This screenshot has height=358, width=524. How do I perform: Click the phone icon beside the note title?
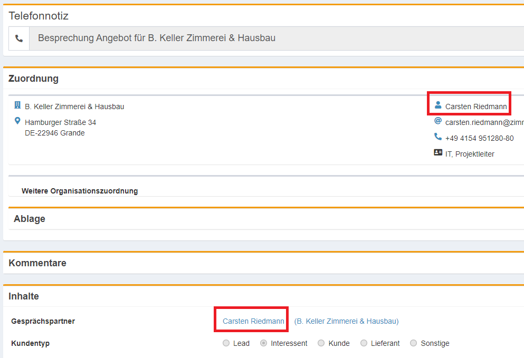(x=19, y=38)
